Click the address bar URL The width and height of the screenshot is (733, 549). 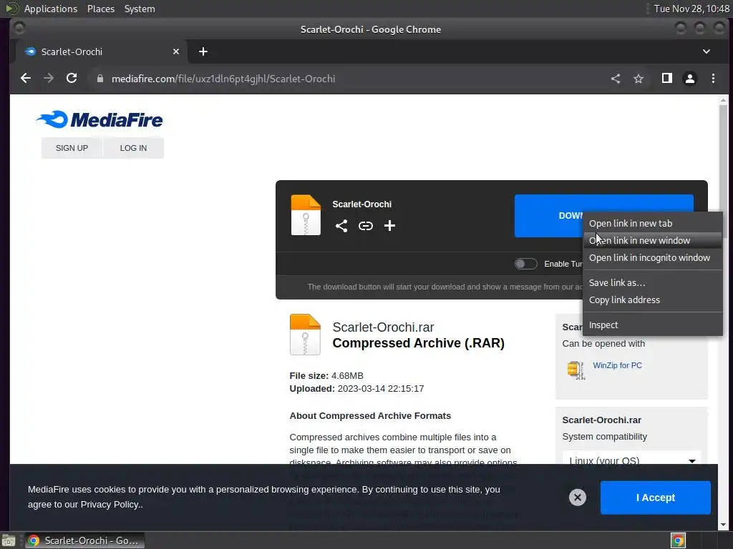tap(223, 79)
